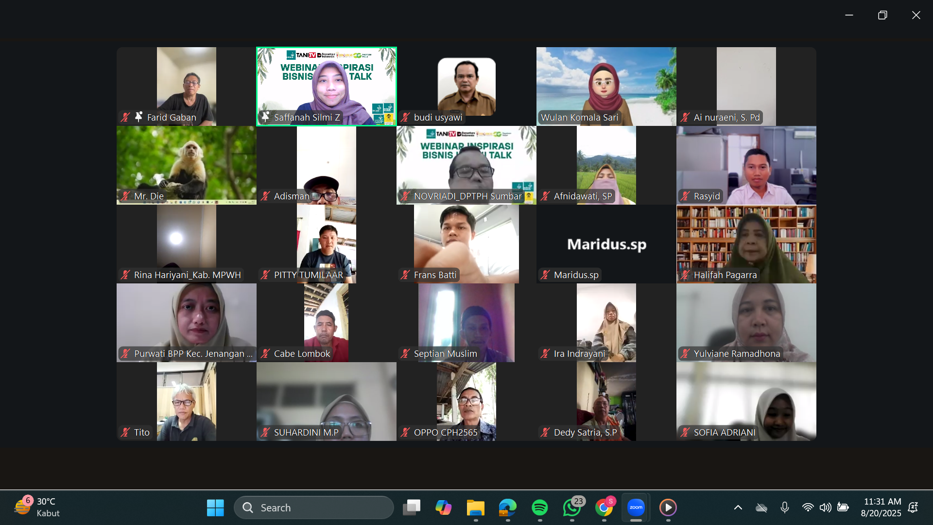Toggle the system tray microphone icon

click(784, 507)
